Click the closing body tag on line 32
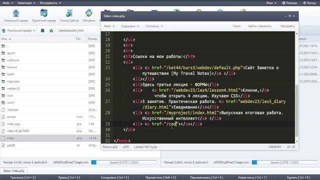The image size is (320, 180). coord(122,141)
